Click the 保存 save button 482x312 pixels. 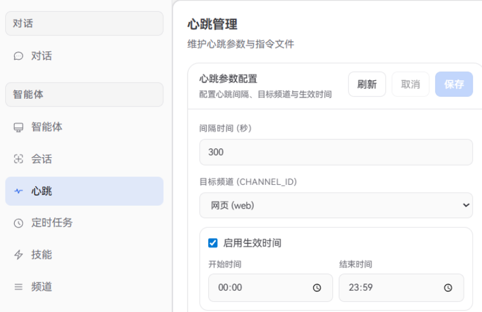[x=454, y=84]
